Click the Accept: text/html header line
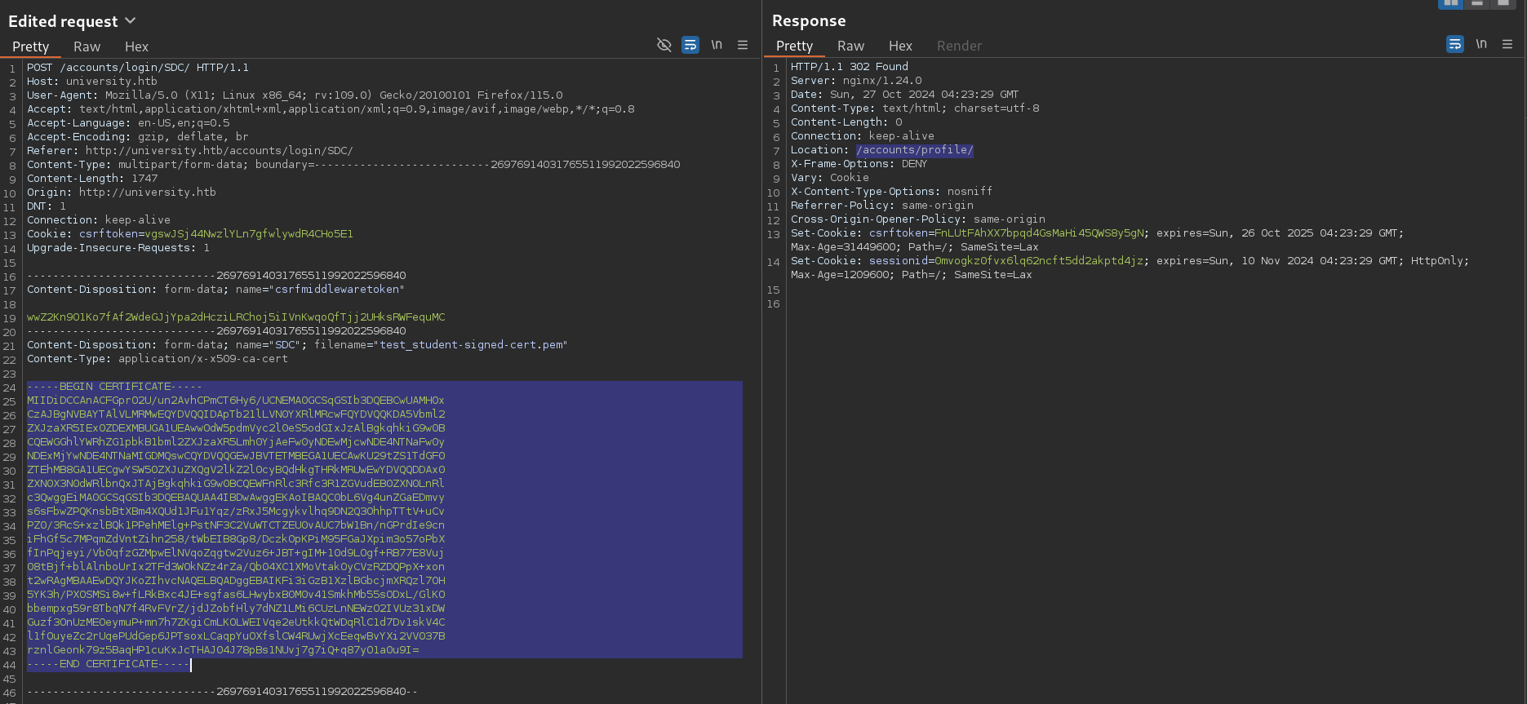 click(331, 109)
